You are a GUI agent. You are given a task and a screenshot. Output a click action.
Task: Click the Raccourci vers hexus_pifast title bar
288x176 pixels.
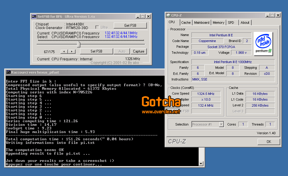coord(85,72)
